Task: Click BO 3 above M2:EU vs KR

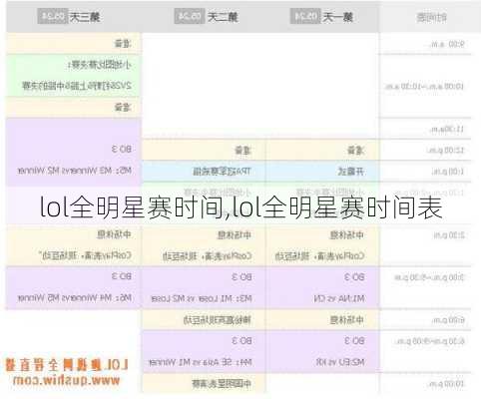Action: (x=354, y=341)
